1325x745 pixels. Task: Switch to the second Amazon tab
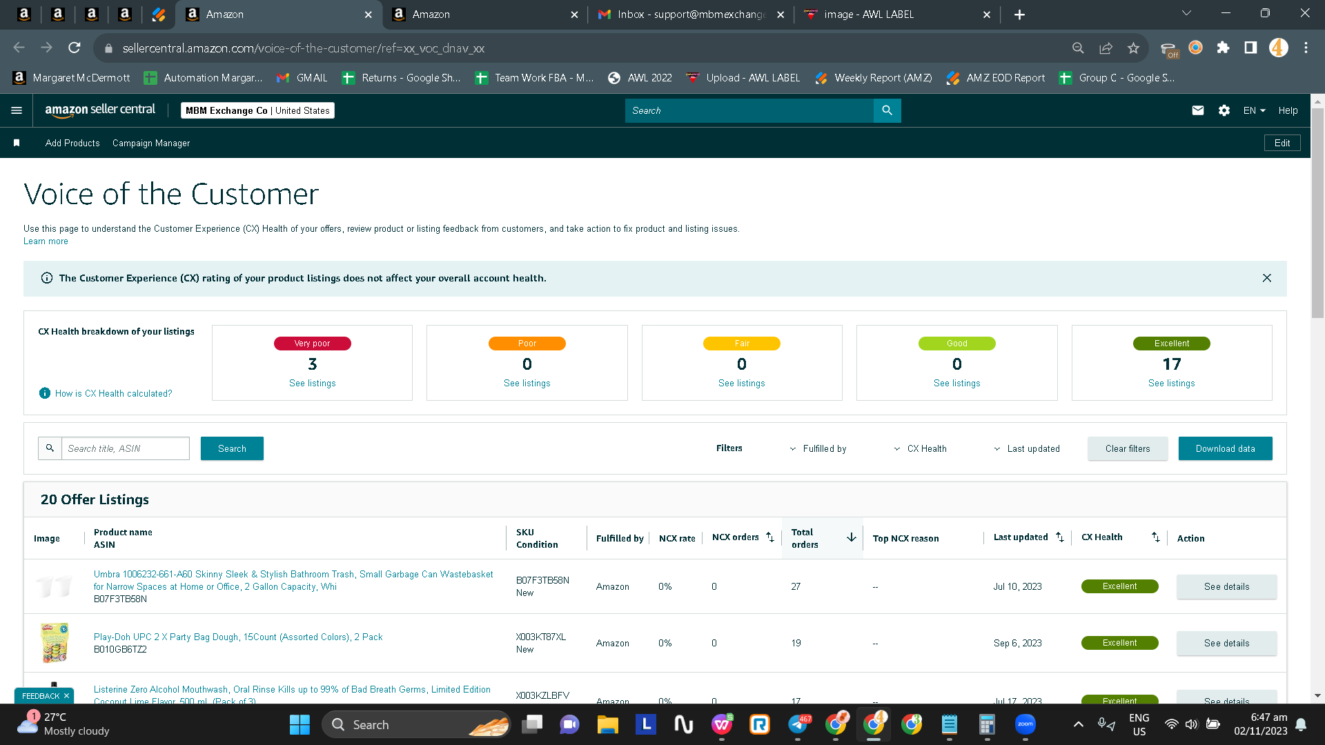click(484, 14)
